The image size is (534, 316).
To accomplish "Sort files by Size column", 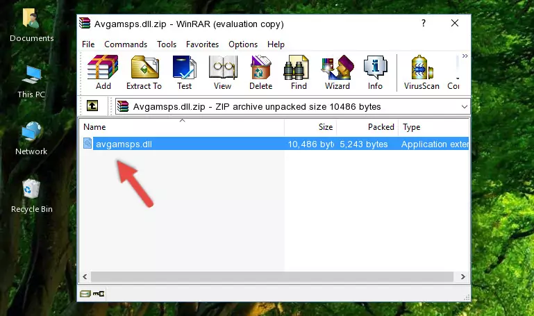I will (310, 127).
